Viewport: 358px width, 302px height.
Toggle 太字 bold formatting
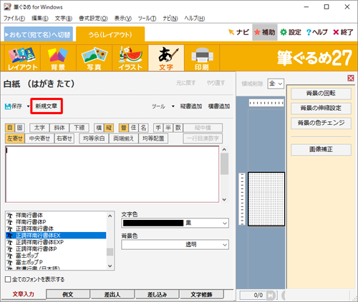[39, 128]
